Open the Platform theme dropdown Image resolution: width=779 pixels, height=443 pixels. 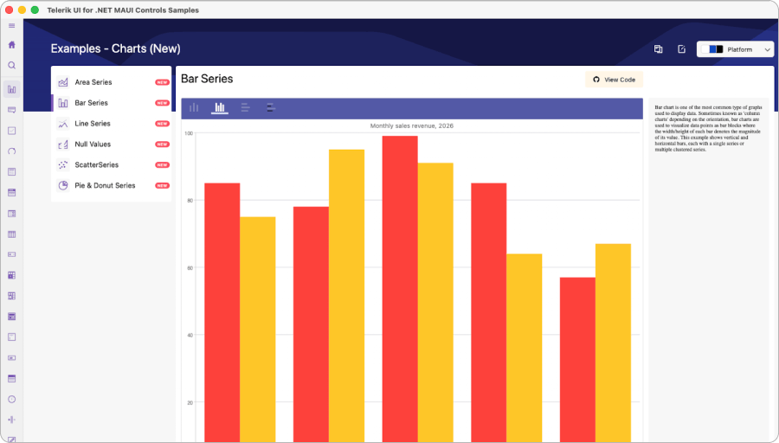coord(735,49)
